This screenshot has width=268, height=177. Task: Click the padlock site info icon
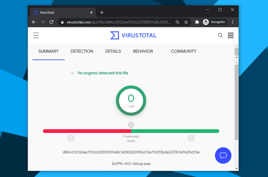tap(62, 22)
